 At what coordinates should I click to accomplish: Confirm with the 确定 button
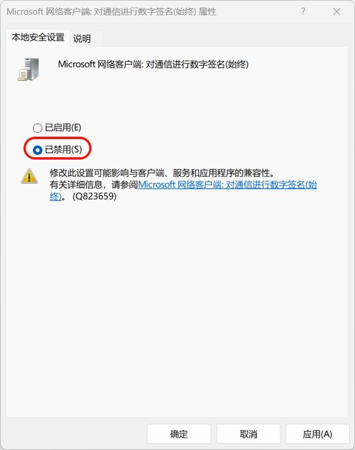coord(179,434)
